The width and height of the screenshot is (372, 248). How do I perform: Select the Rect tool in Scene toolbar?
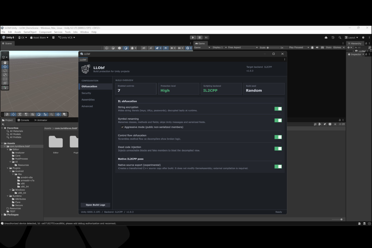coord(5,79)
